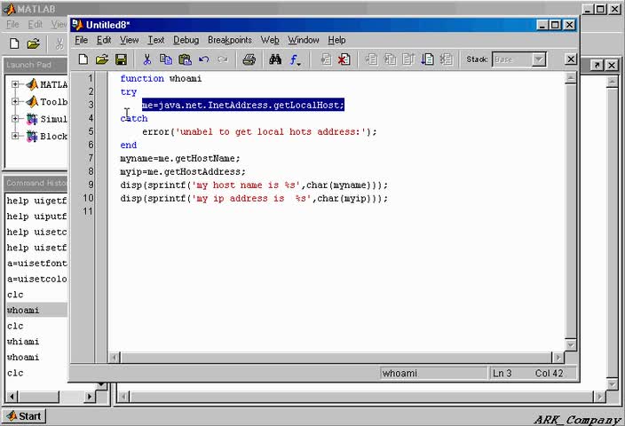Screen dimensions: 625x426
Task: Click line 1 'function whoami' in editor
Action: pos(161,78)
